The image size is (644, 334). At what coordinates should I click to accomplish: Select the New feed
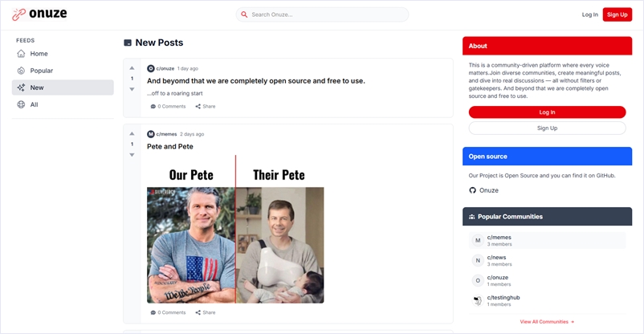coord(63,88)
